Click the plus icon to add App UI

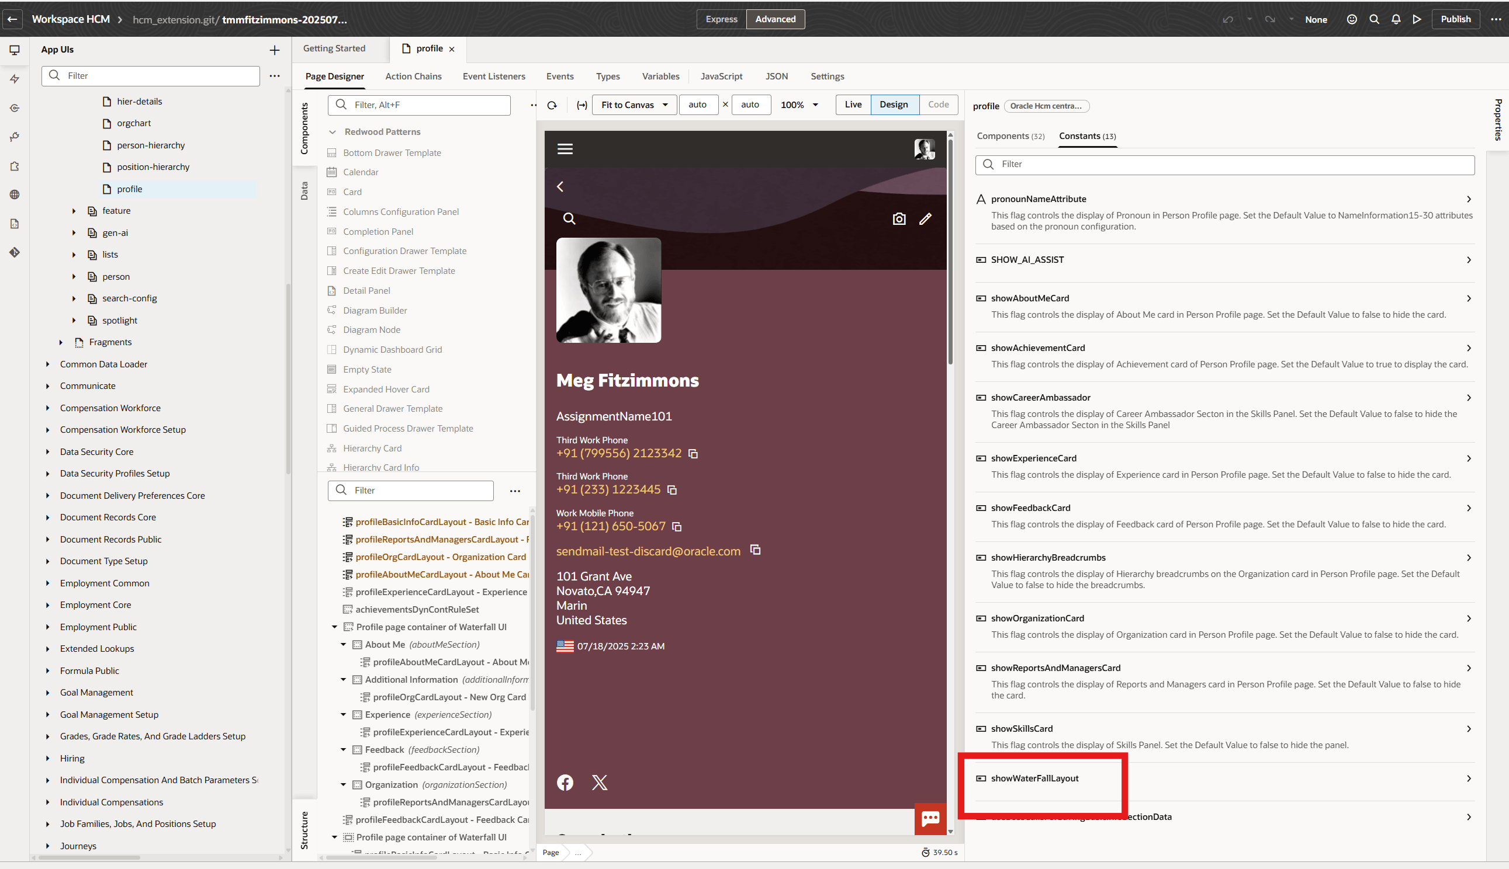click(x=275, y=50)
